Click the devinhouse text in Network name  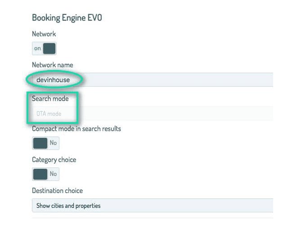(x=53, y=80)
